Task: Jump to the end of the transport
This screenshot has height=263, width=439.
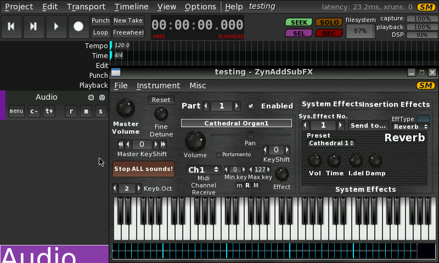Action: point(34,26)
